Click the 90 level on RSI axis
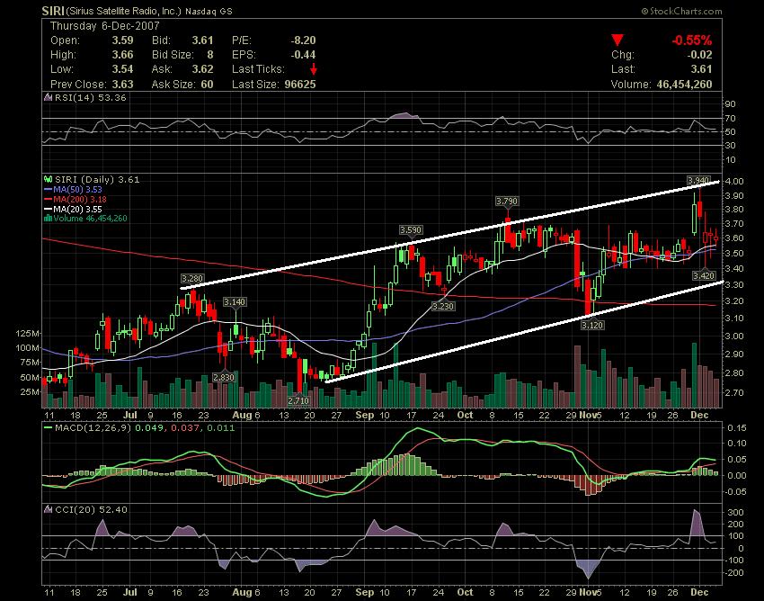764x601 pixels. click(731, 103)
